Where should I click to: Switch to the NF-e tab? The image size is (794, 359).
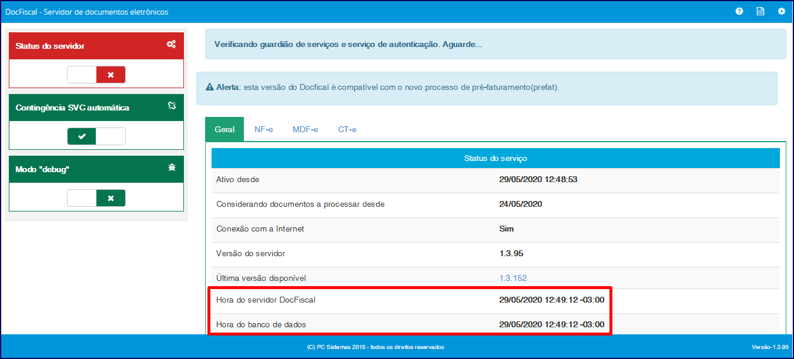263,129
